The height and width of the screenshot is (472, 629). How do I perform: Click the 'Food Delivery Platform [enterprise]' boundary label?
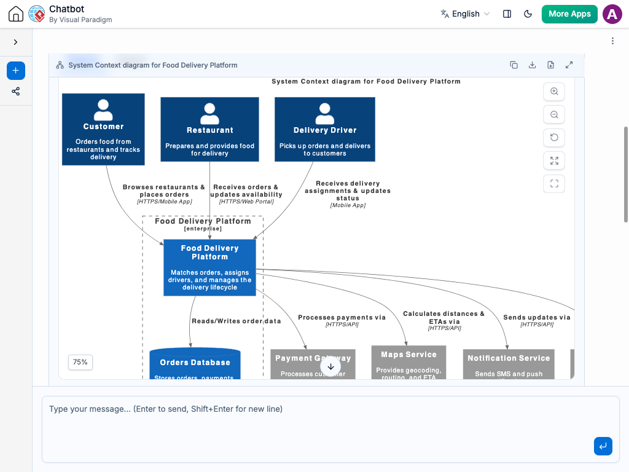click(203, 224)
